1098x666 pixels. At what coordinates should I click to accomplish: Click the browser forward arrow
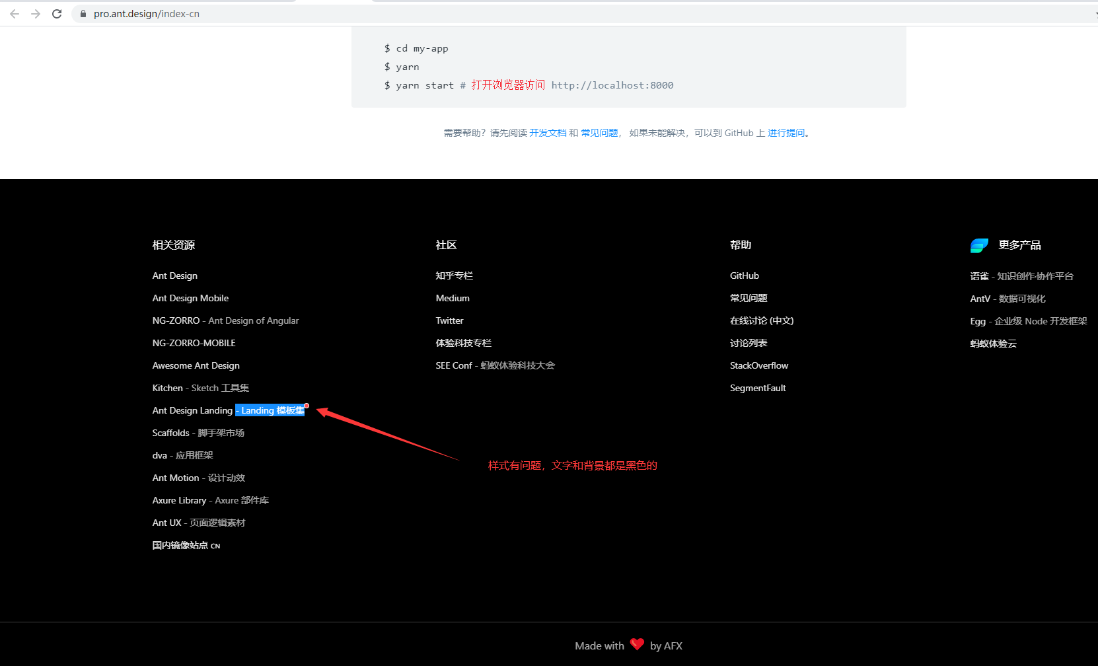tap(36, 13)
